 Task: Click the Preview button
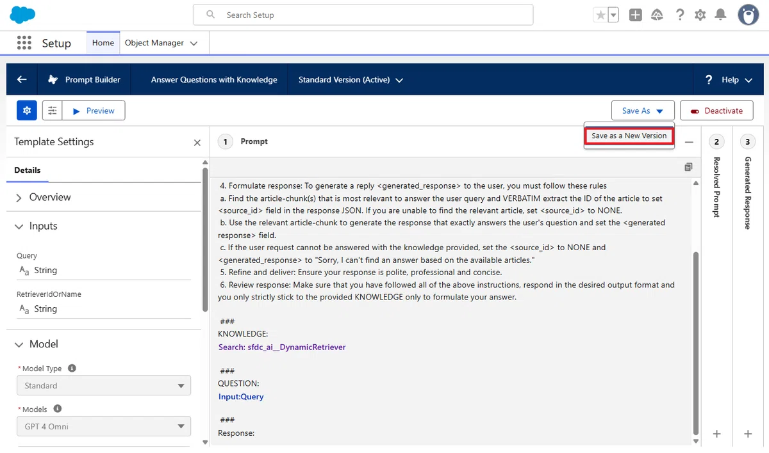click(94, 111)
